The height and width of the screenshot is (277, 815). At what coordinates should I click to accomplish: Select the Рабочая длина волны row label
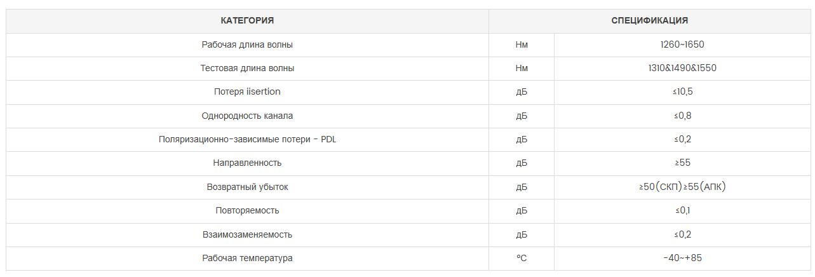[x=247, y=45]
